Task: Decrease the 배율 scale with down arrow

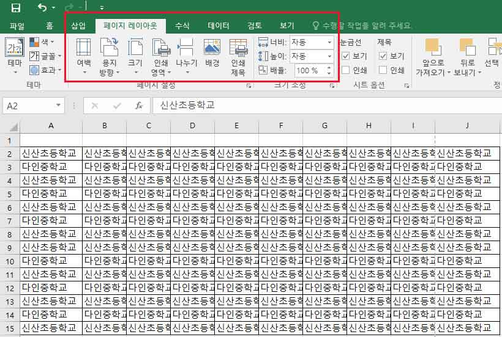Action: coord(329,73)
